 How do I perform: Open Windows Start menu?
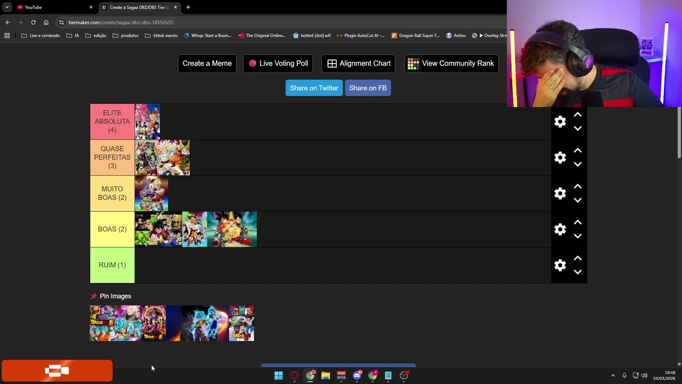[279, 375]
